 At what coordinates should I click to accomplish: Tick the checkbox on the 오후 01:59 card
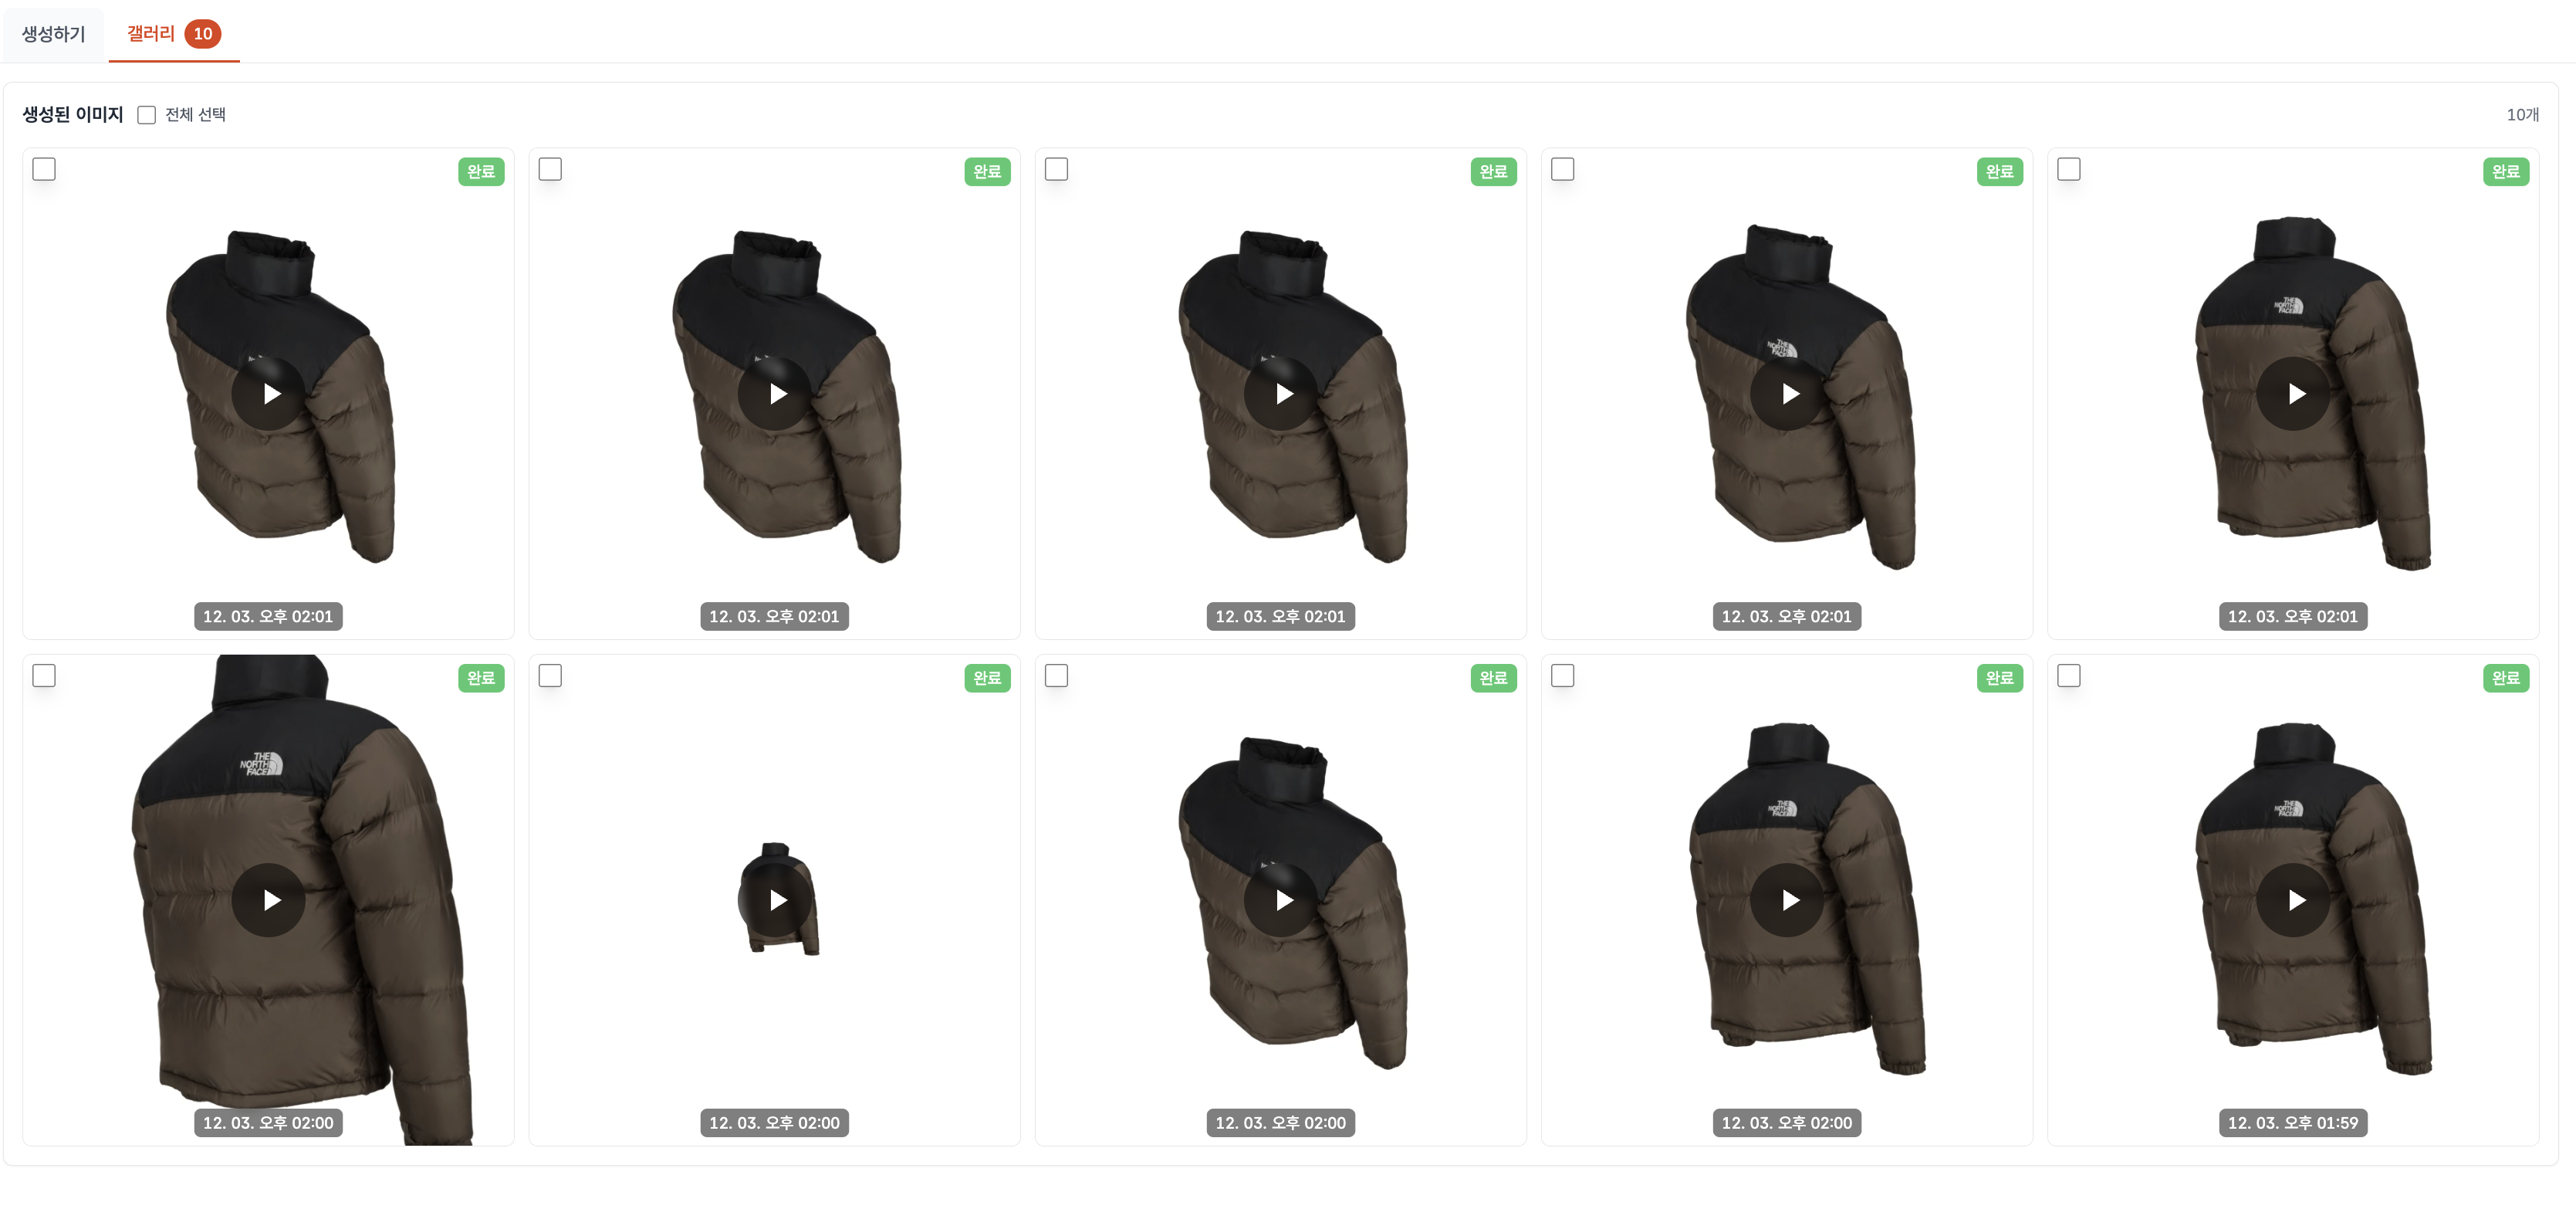click(x=2069, y=676)
